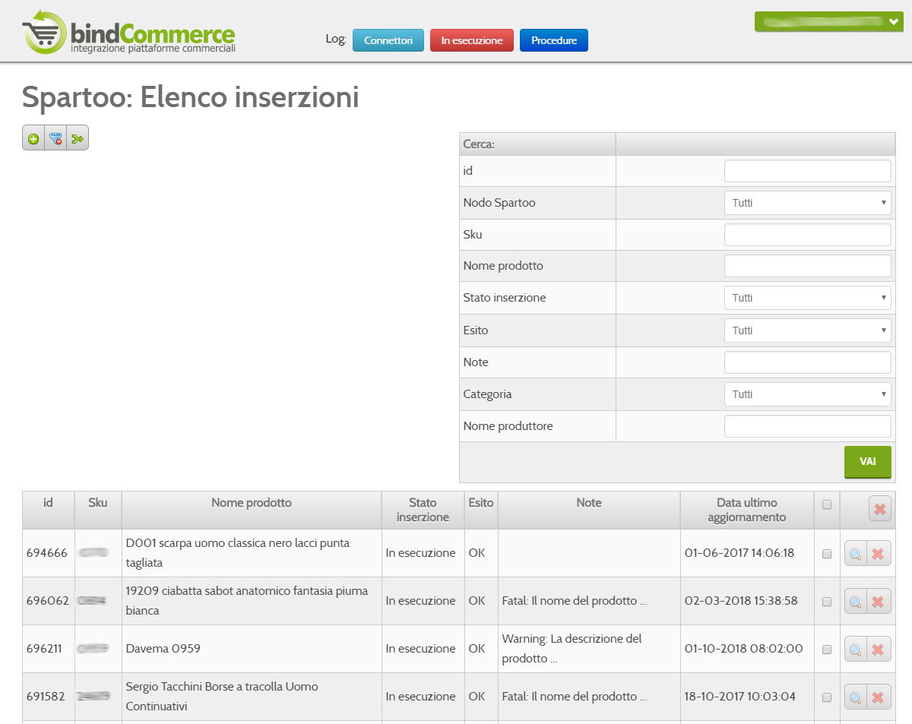
Task: Click into the Sku search field
Action: [x=807, y=235]
